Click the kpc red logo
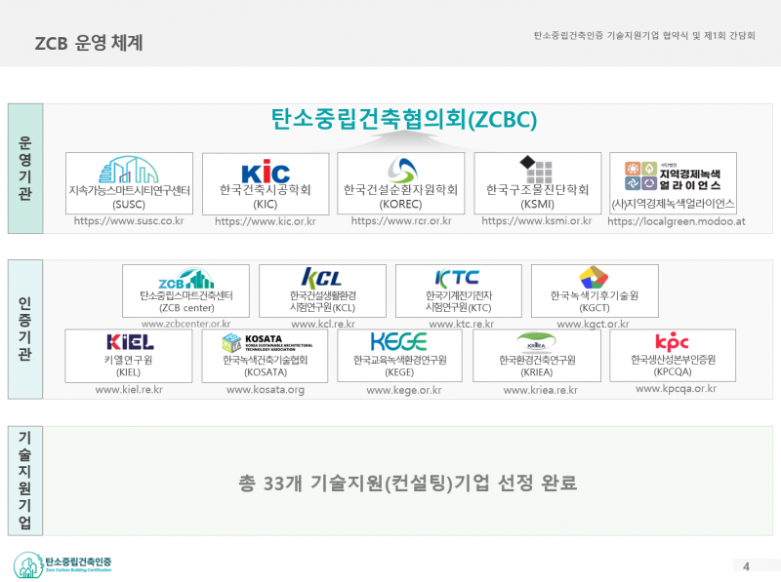 (672, 342)
